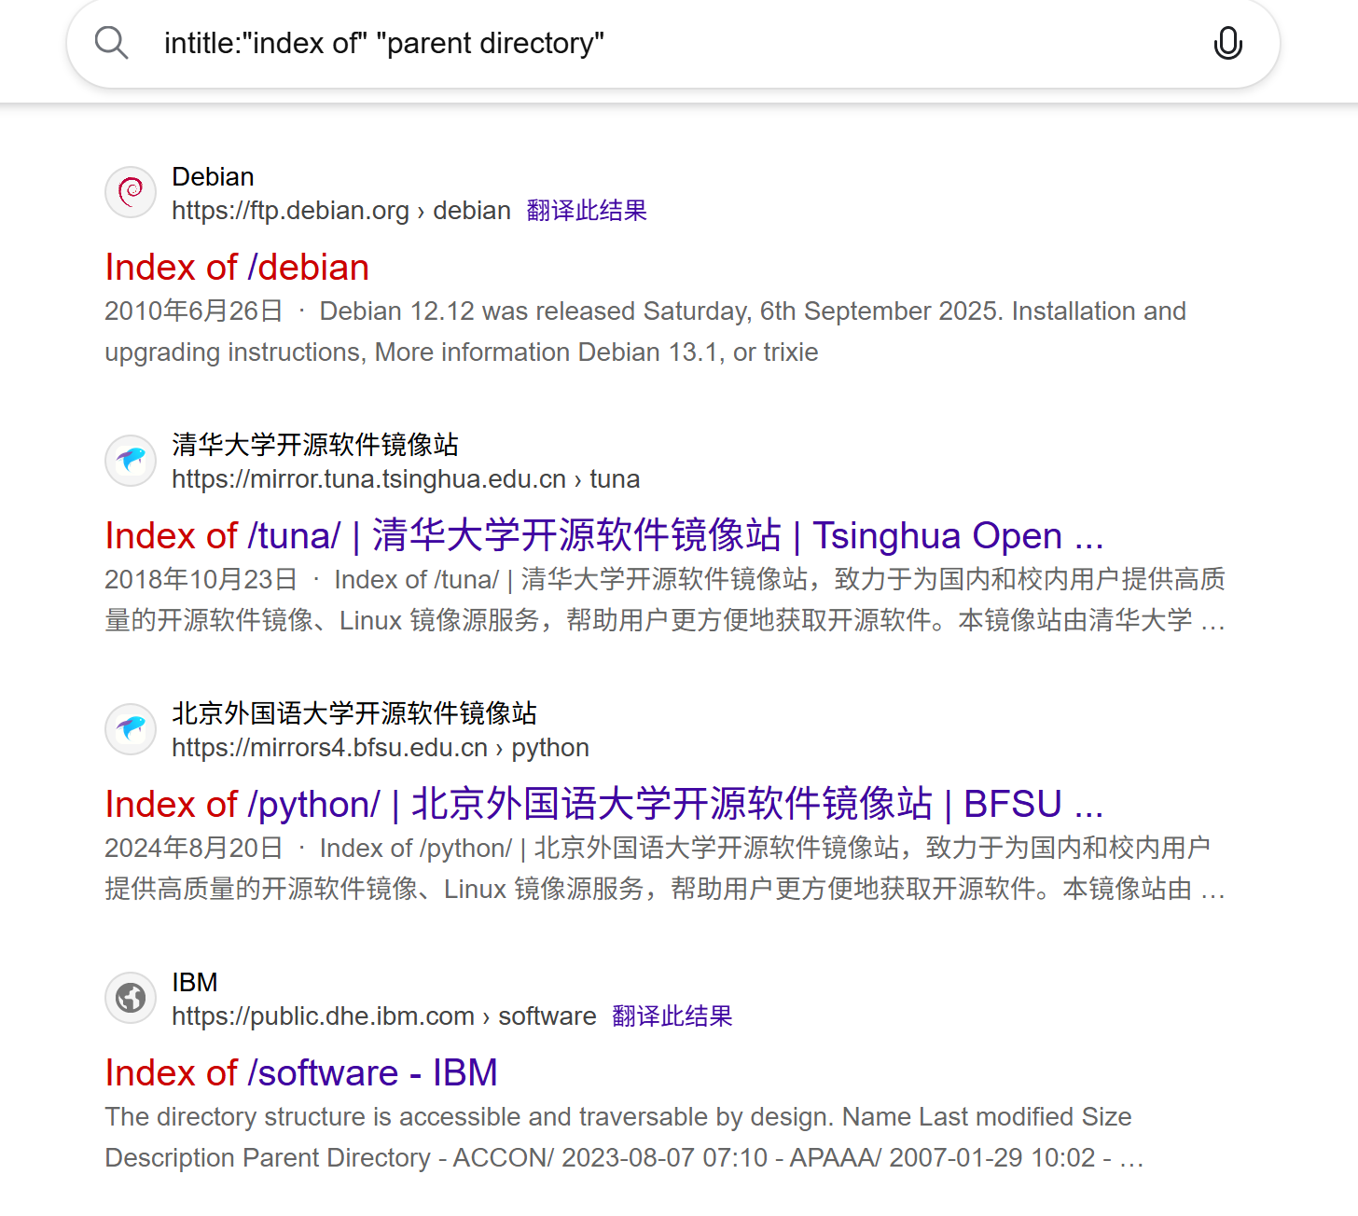Translate the IBM result via 翻译此结果
Image resolution: width=1358 pixels, height=1216 pixels.
click(672, 1016)
